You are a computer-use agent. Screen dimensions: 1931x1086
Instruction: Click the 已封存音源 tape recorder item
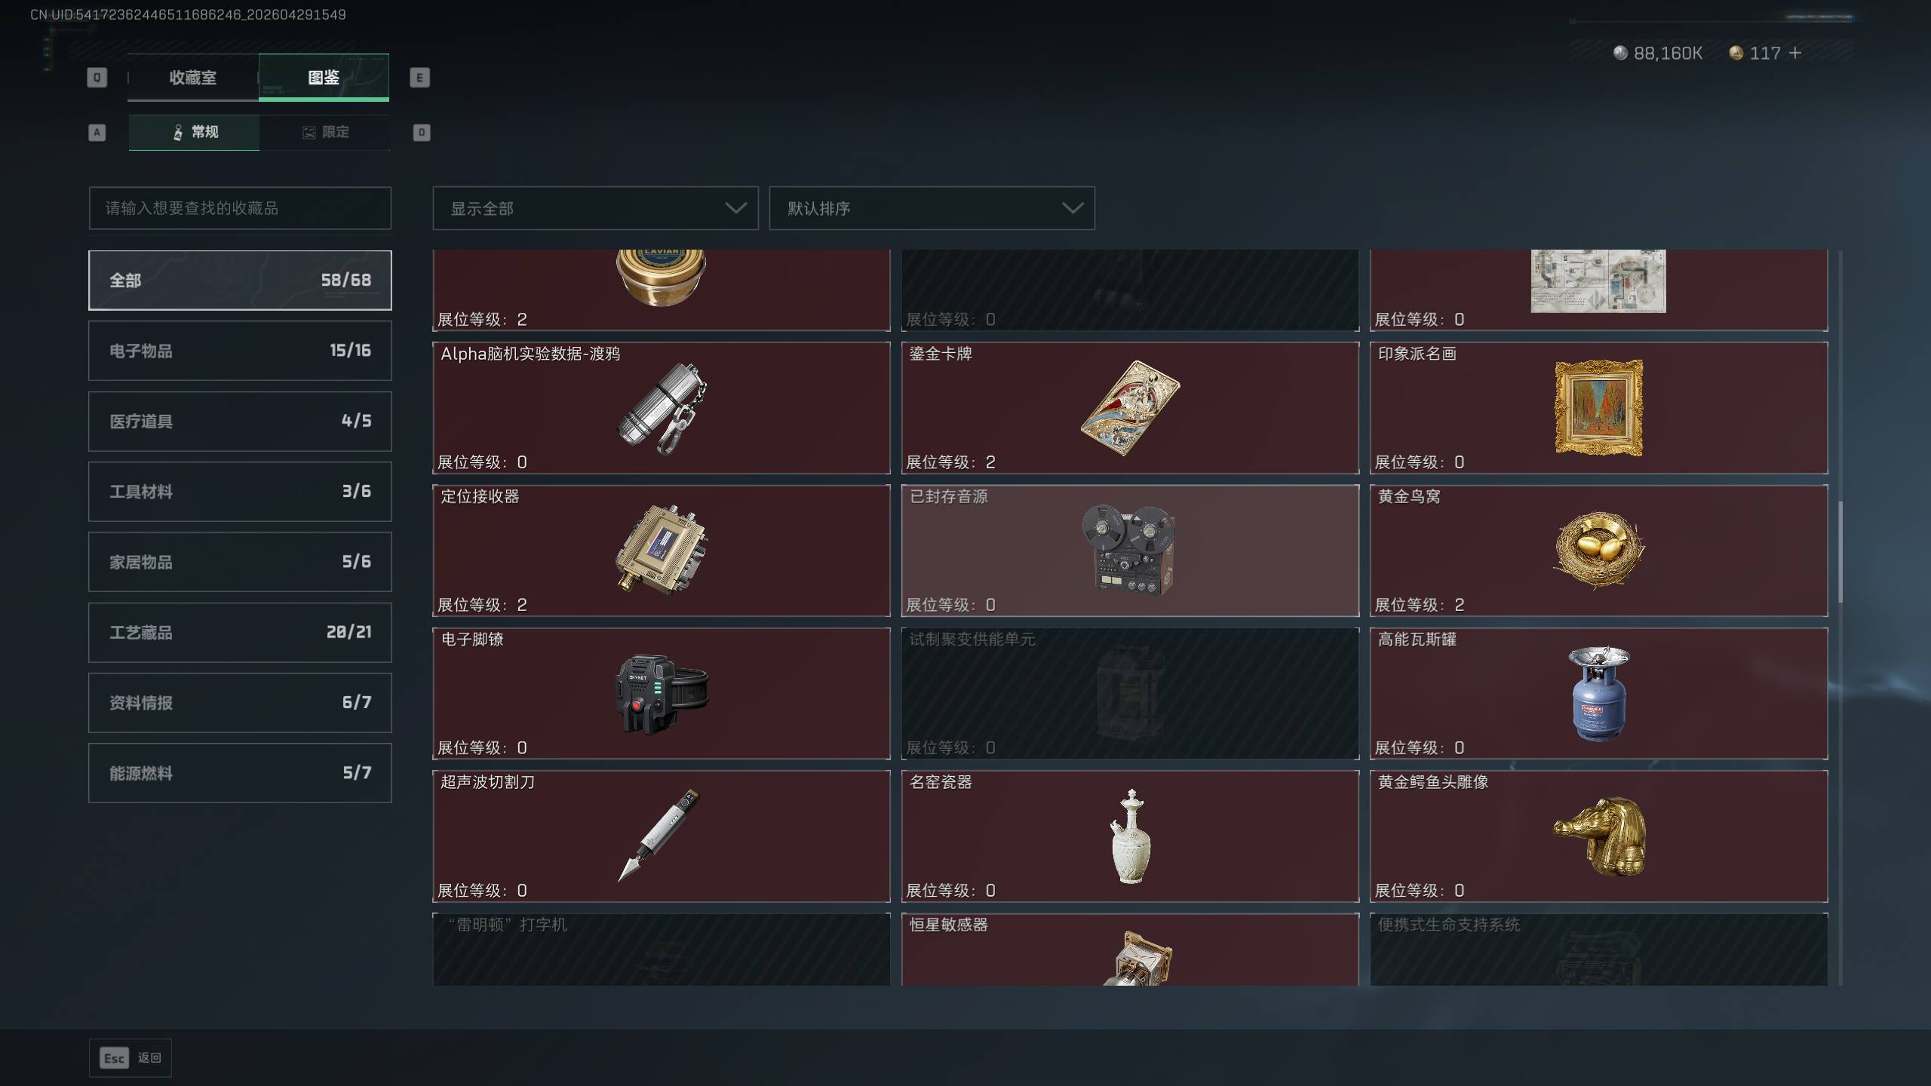[x=1130, y=551]
